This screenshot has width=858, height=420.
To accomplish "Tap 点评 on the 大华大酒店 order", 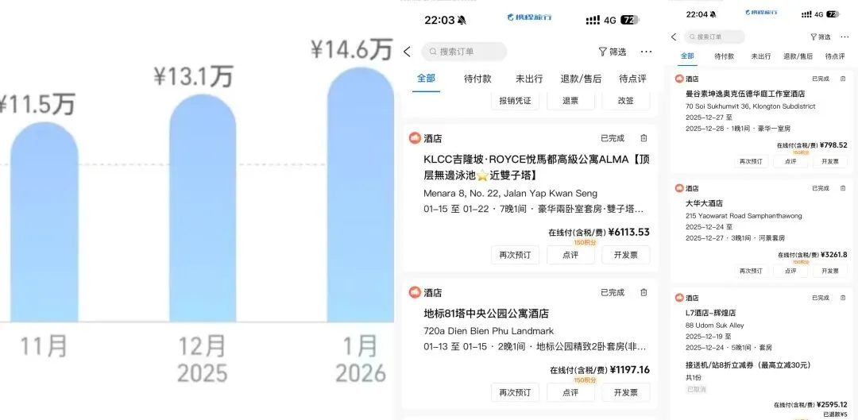I will (790, 271).
